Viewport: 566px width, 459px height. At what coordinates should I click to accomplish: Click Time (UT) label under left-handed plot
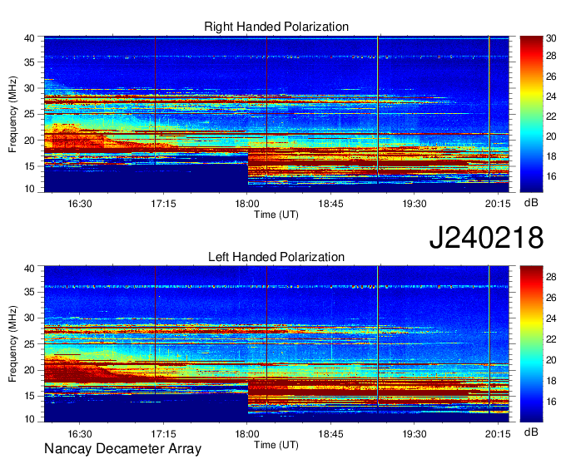click(x=276, y=445)
